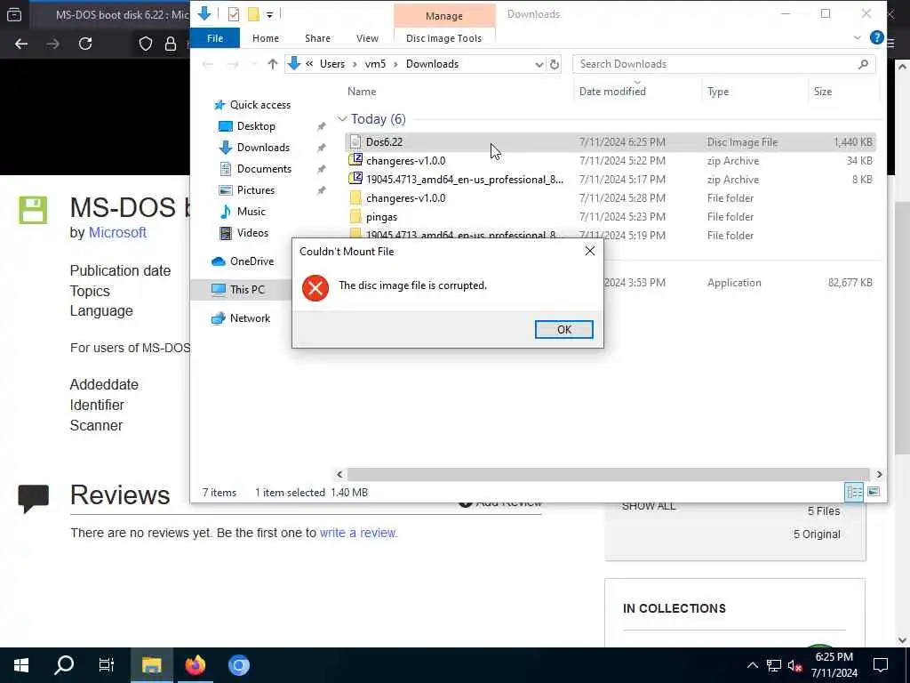The height and width of the screenshot is (683, 910).
Task: Click the horizontal scrollbar in file list
Action: pos(608,475)
